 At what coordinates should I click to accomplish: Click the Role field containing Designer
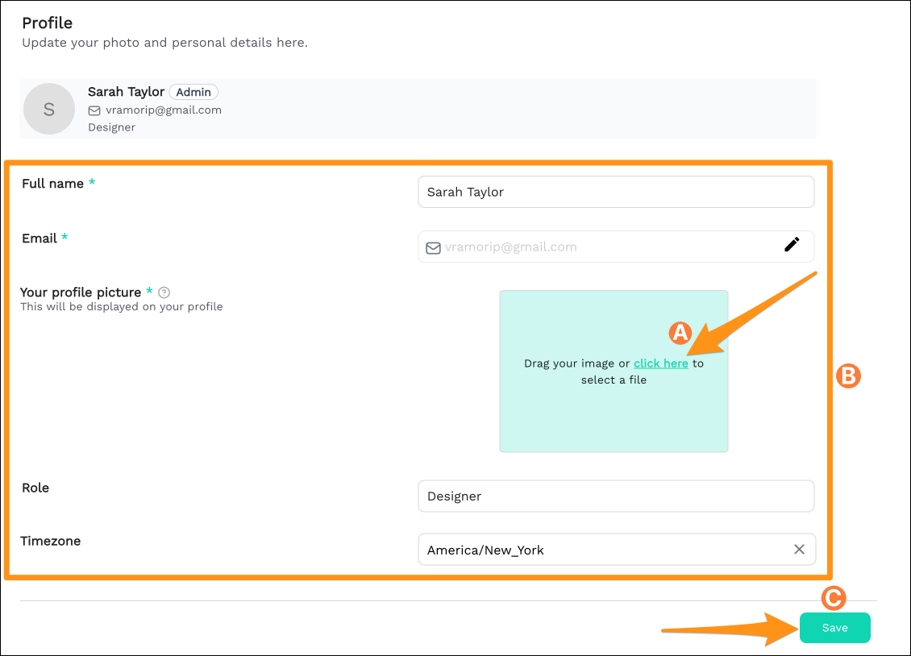[x=616, y=496]
